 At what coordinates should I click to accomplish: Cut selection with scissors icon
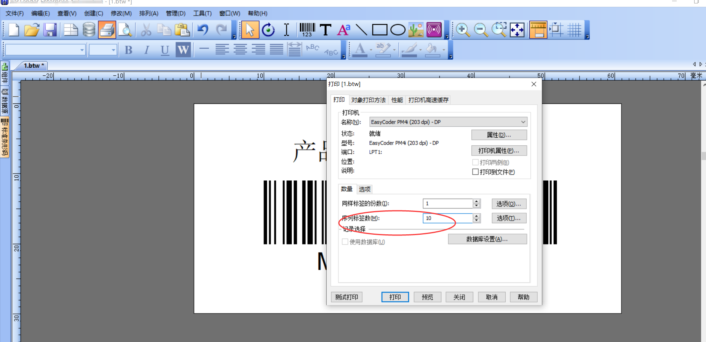tap(146, 30)
